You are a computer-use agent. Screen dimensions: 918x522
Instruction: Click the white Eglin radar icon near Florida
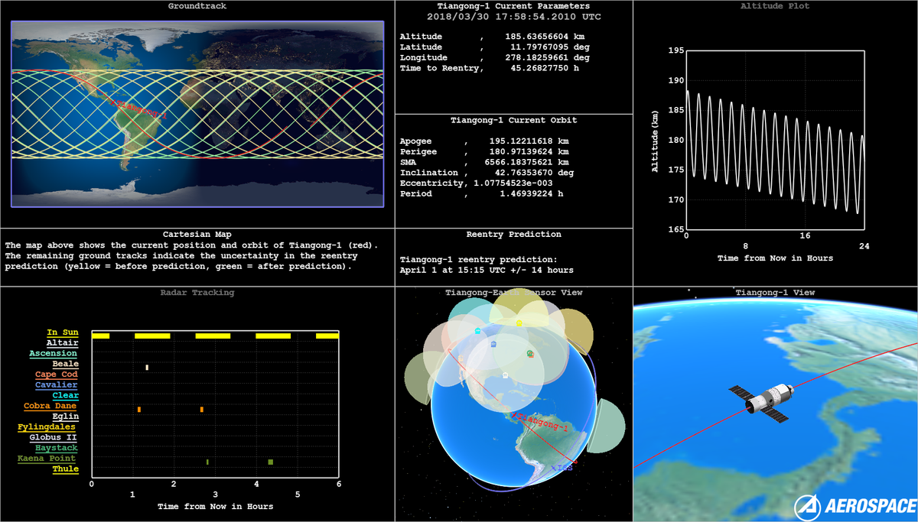(x=505, y=375)
